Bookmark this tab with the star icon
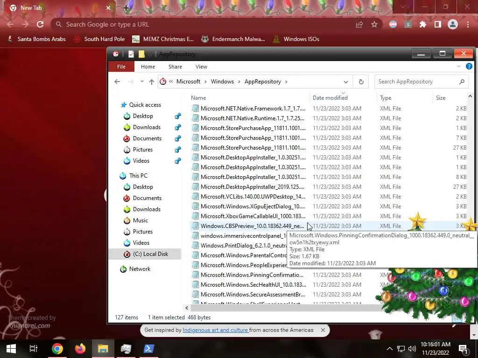This screenshot has width=478, height=358. [374, 24]
